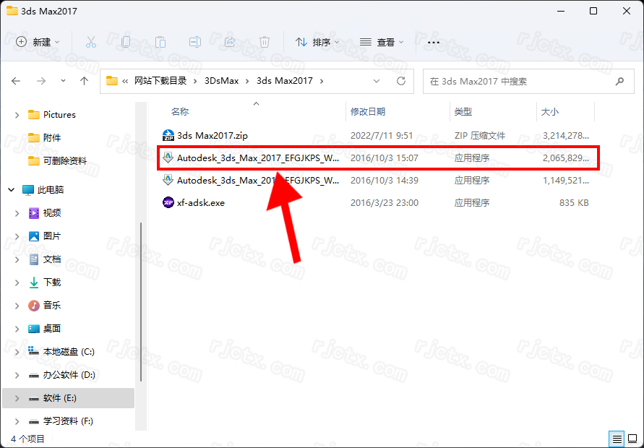Expand the Pictures folder tree node

(17, 115)
